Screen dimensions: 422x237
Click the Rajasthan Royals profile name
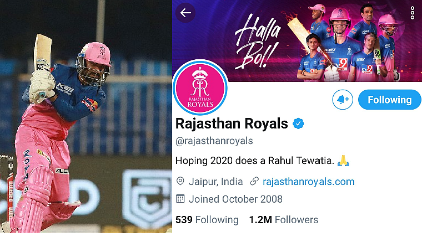point(232,123)
